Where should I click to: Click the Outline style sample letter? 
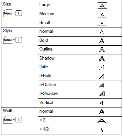pyautogui.click(x=102, y=50)
